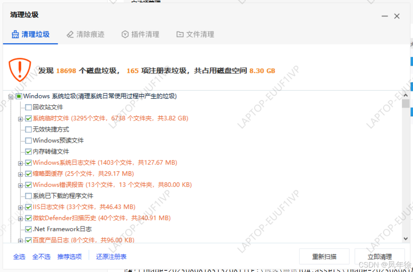Go to the 文件清理 tab
Image resolution: width=413 pixels, height=272 pixels.
tap(195, 35)
